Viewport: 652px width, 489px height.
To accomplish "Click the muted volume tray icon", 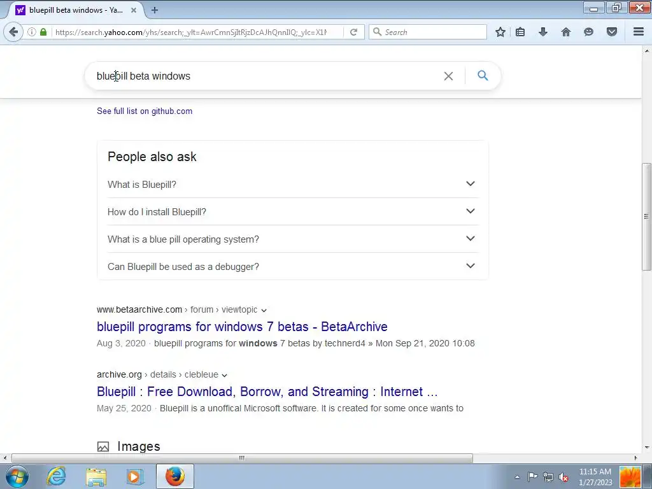I will (x=563, y=477).
